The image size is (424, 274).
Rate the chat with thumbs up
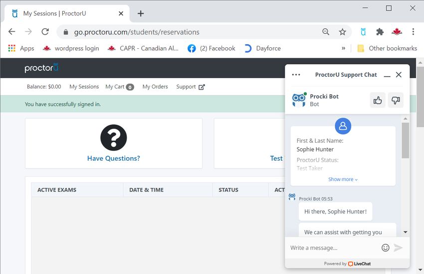(378, 100)
